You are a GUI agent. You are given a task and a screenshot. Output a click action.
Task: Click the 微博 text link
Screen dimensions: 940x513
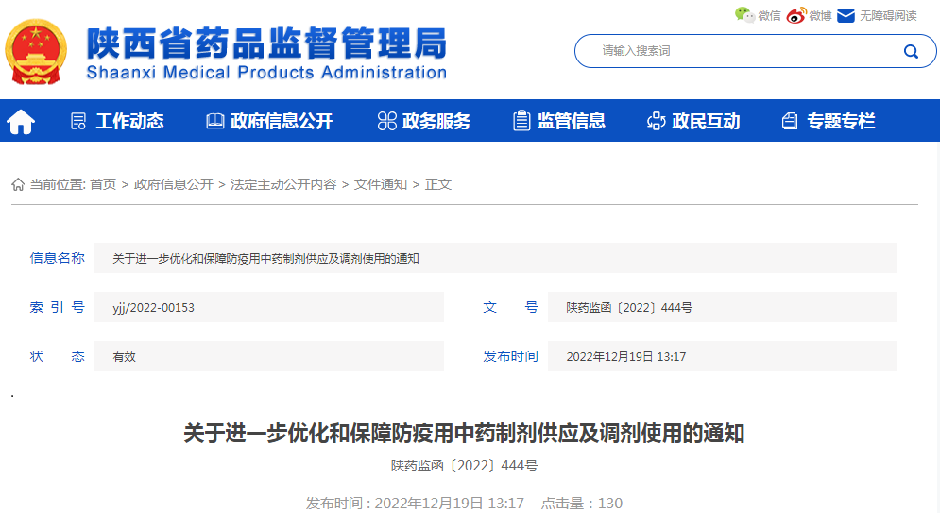(x=820, y=15)
